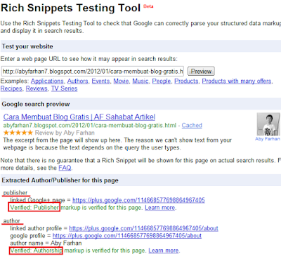Click the 'publisher' heading text
The width and height of the screenshot is (281, 259).
15,193
